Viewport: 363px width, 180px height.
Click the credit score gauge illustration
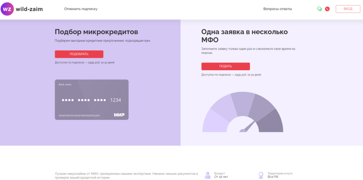click(242, 112)
